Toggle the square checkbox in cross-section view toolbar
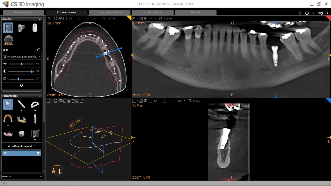The image size is (331, 186). 150,101
